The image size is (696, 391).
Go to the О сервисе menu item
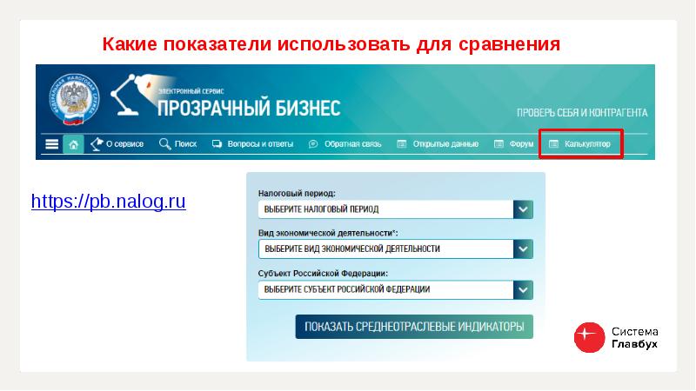pos(122,144)
